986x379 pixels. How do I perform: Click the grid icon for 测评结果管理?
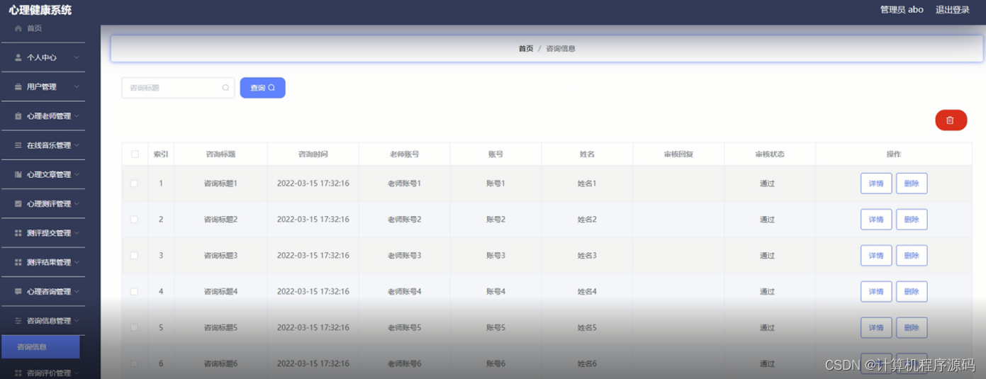pos(18,262)
